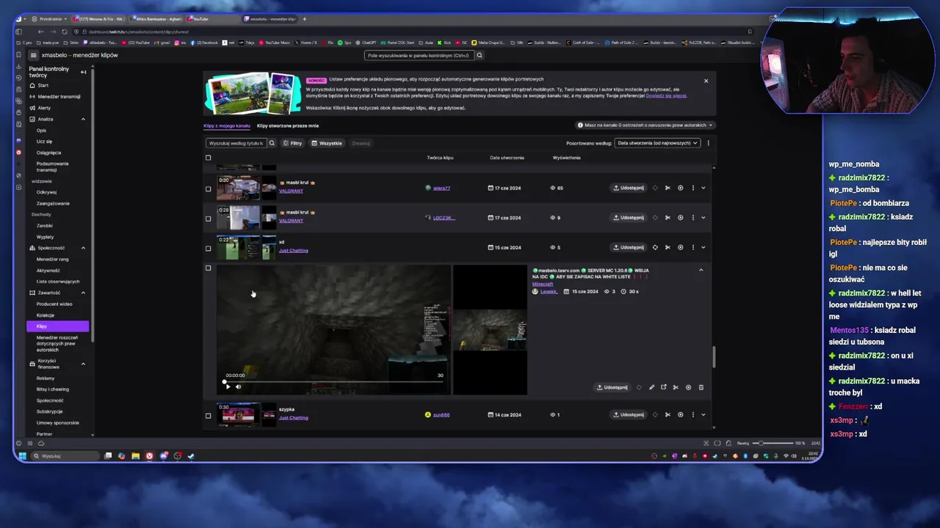
Task: Expand szypka clip row chevron
Action: (x=703, y=414)
